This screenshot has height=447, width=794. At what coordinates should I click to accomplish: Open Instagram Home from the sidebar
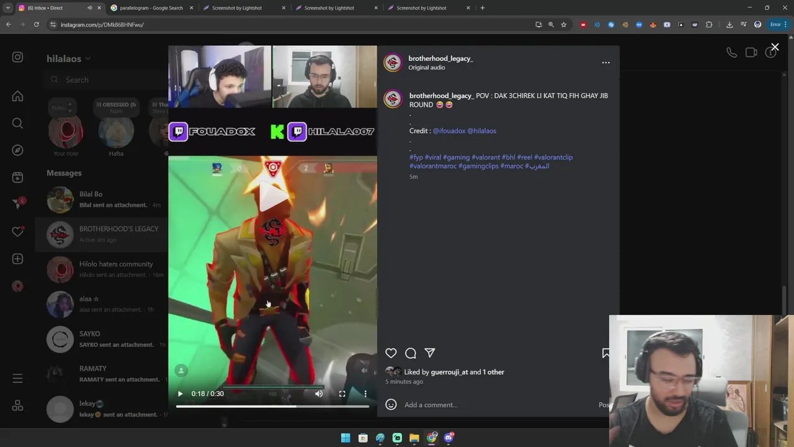17,96
